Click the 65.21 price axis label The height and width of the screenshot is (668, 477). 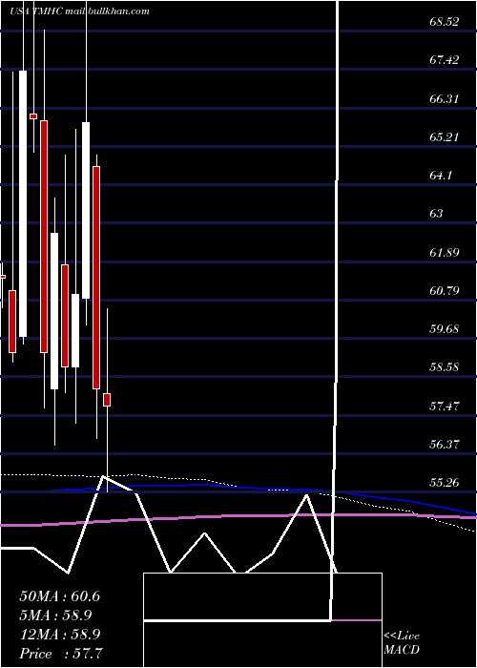click(x=445, y=137)
